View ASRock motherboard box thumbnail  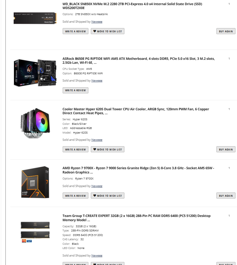(35, 73)
